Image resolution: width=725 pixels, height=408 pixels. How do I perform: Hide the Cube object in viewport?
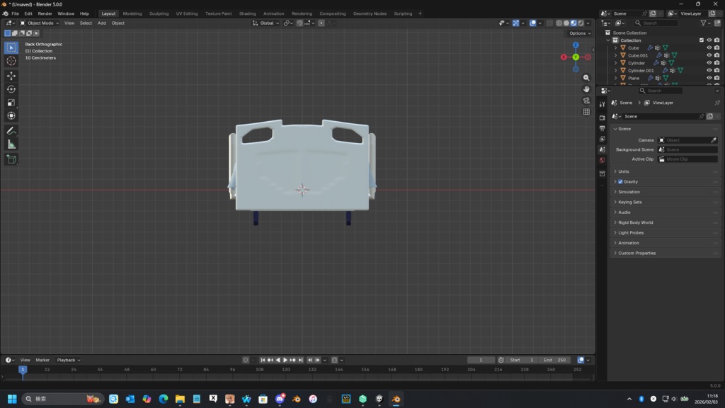pyautogui.click(x=709, y=48)
